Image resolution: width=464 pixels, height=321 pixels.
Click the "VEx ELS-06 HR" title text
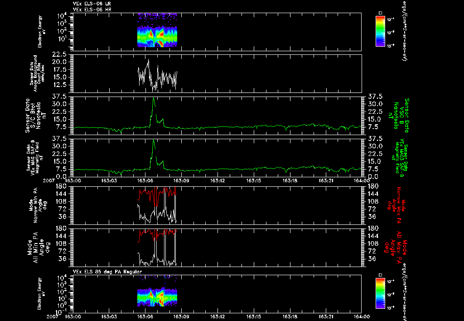point(92,10)
